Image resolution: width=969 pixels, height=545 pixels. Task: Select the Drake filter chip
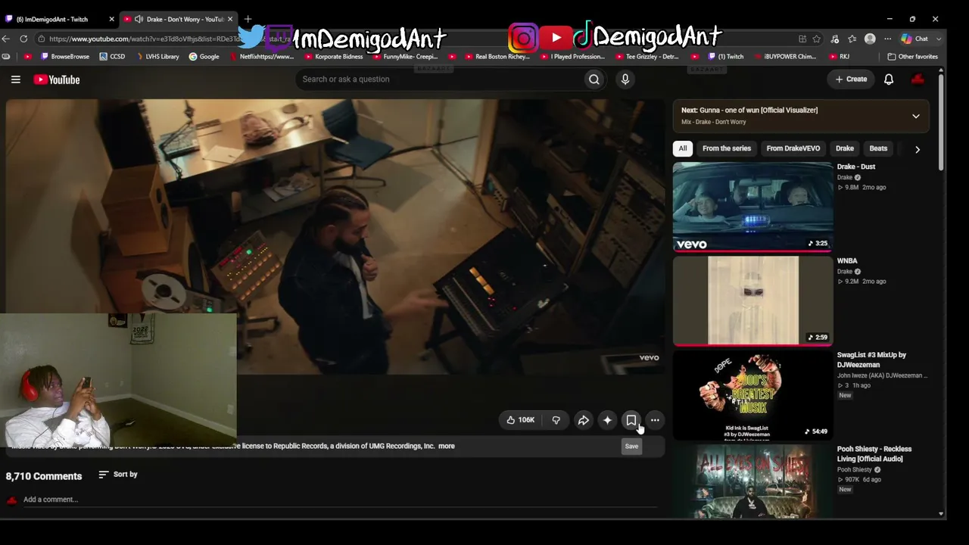pyautogui.click(x=845, y=148)
